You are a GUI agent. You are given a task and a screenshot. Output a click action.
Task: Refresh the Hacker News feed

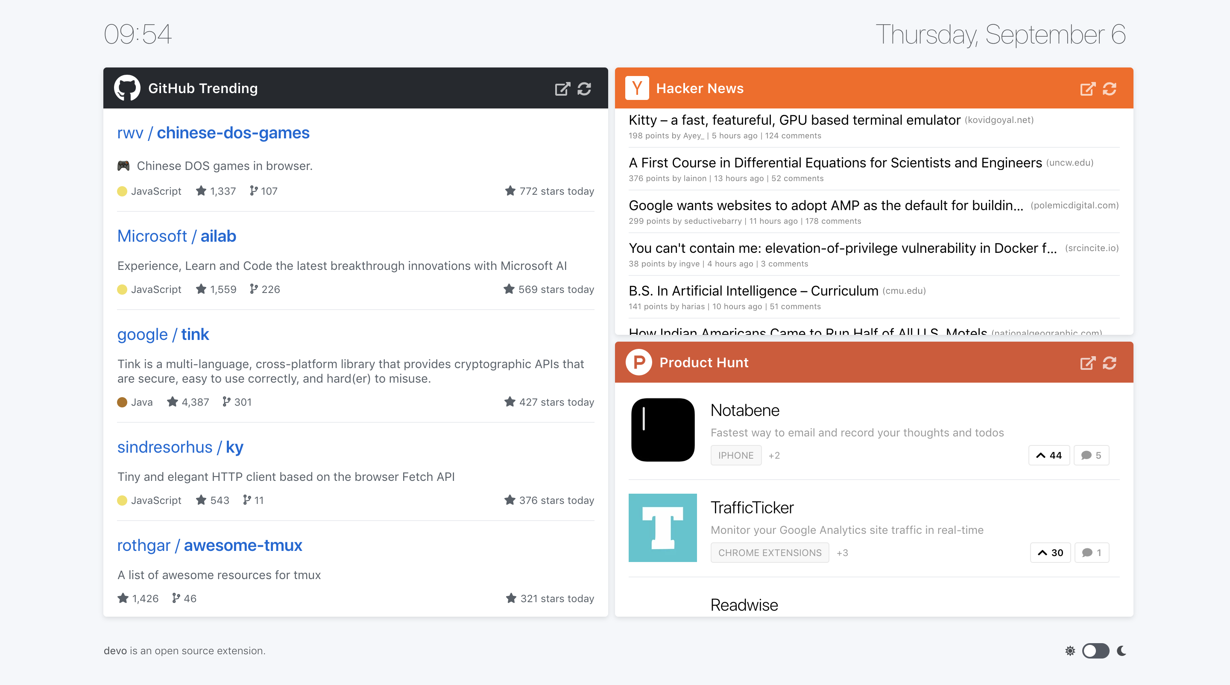1109,89
